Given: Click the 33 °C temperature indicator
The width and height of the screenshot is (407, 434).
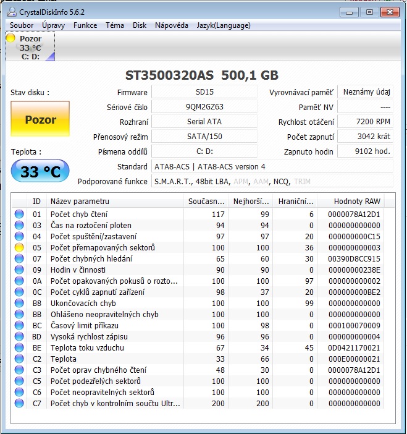Looking at the screenshot, I should coord(40,171).
